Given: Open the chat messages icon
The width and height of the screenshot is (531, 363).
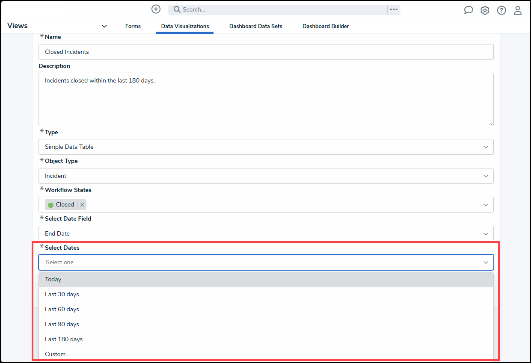Looking at the screenshot, I should tap(469, 10).
